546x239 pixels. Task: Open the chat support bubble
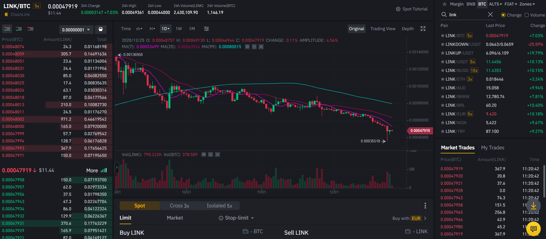[x=533, y=229]
